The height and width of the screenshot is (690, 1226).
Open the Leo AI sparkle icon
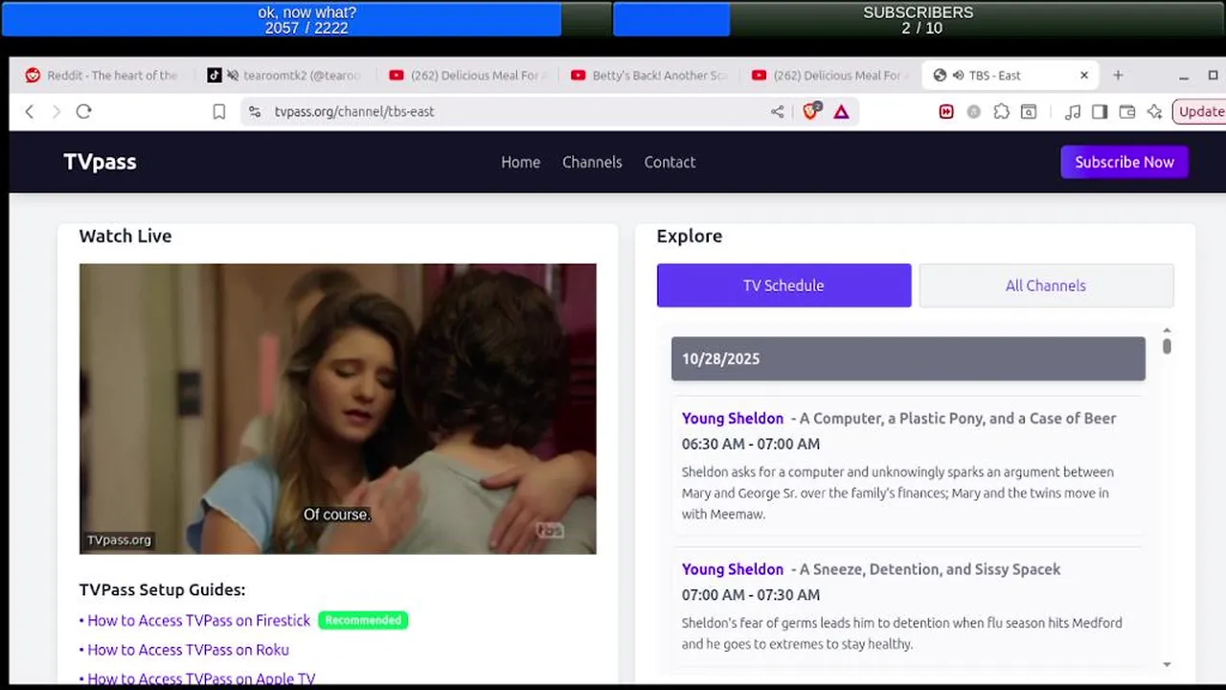pos(1154,112)
